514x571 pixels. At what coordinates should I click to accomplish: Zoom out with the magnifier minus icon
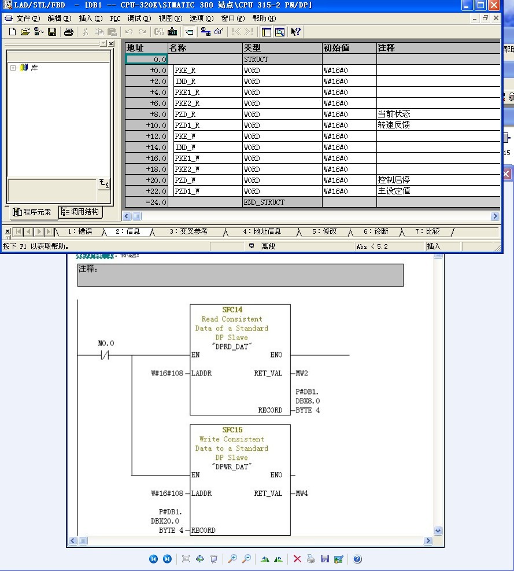(246, 559)
